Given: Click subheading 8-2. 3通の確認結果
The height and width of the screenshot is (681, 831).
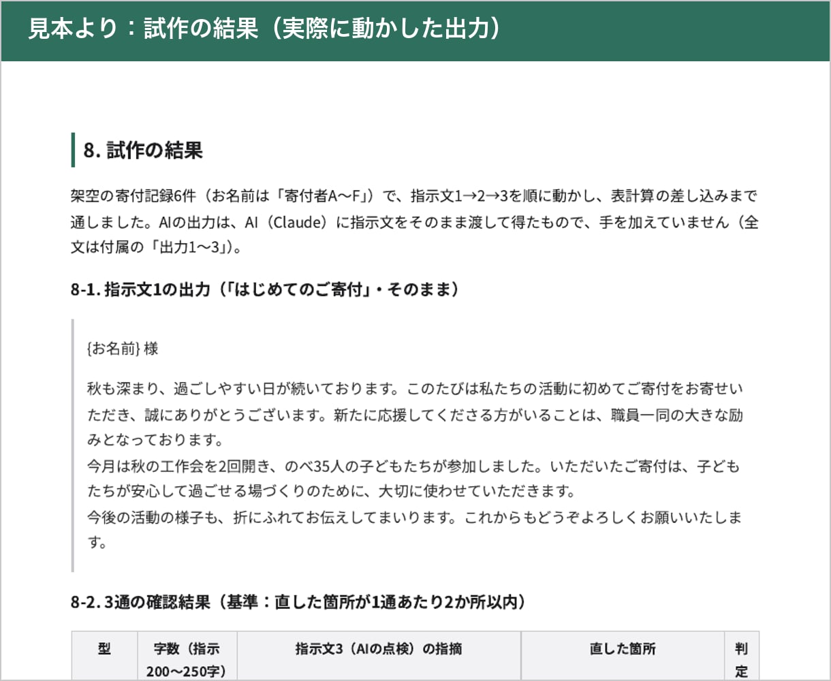Looking at the screenshot, I should pos(298,602).
